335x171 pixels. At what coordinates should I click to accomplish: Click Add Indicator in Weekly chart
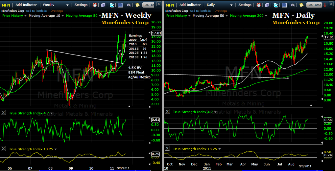click(26, 5)
